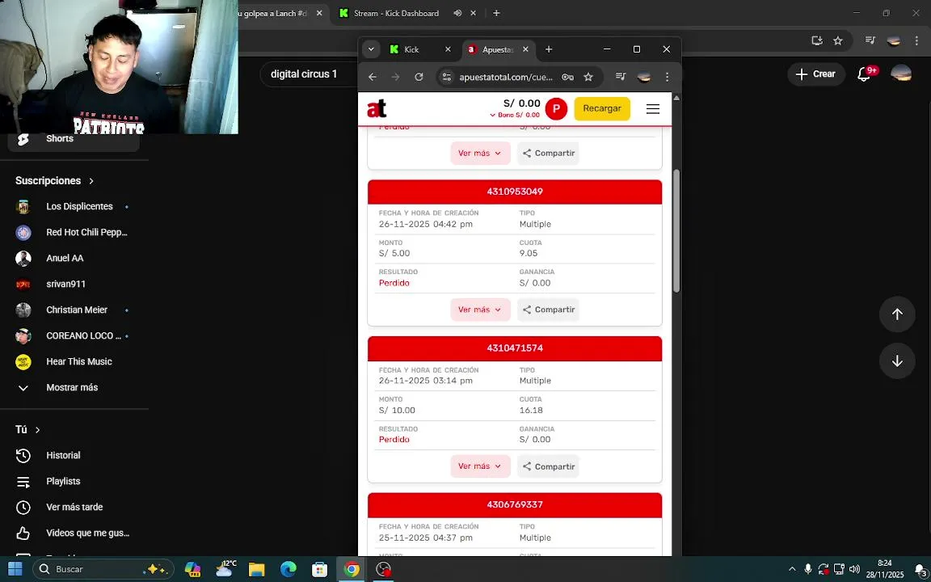Expand Ver más for bet 4310471574
This screenshot has height=582, width=931.
[x=480, y=466]
